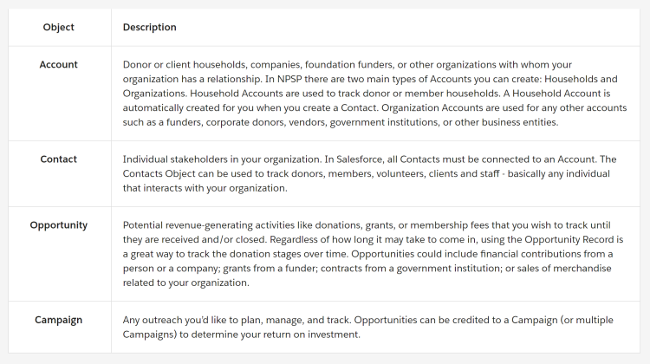This screenshot has width=650, height=364.
Task: Click the Object column header
Action: pyautogui.click(x=58, y=28)
